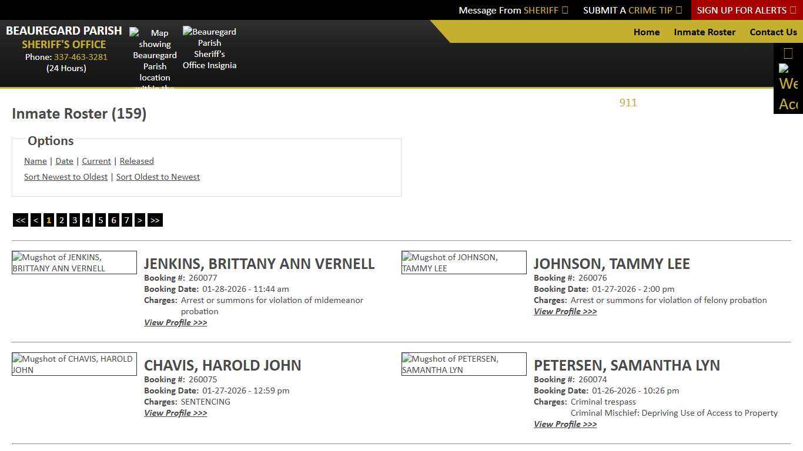The height and width of the screenshot is (451, 803).
Task: Open the Message From Sheriff link
Action: point(513,10)
